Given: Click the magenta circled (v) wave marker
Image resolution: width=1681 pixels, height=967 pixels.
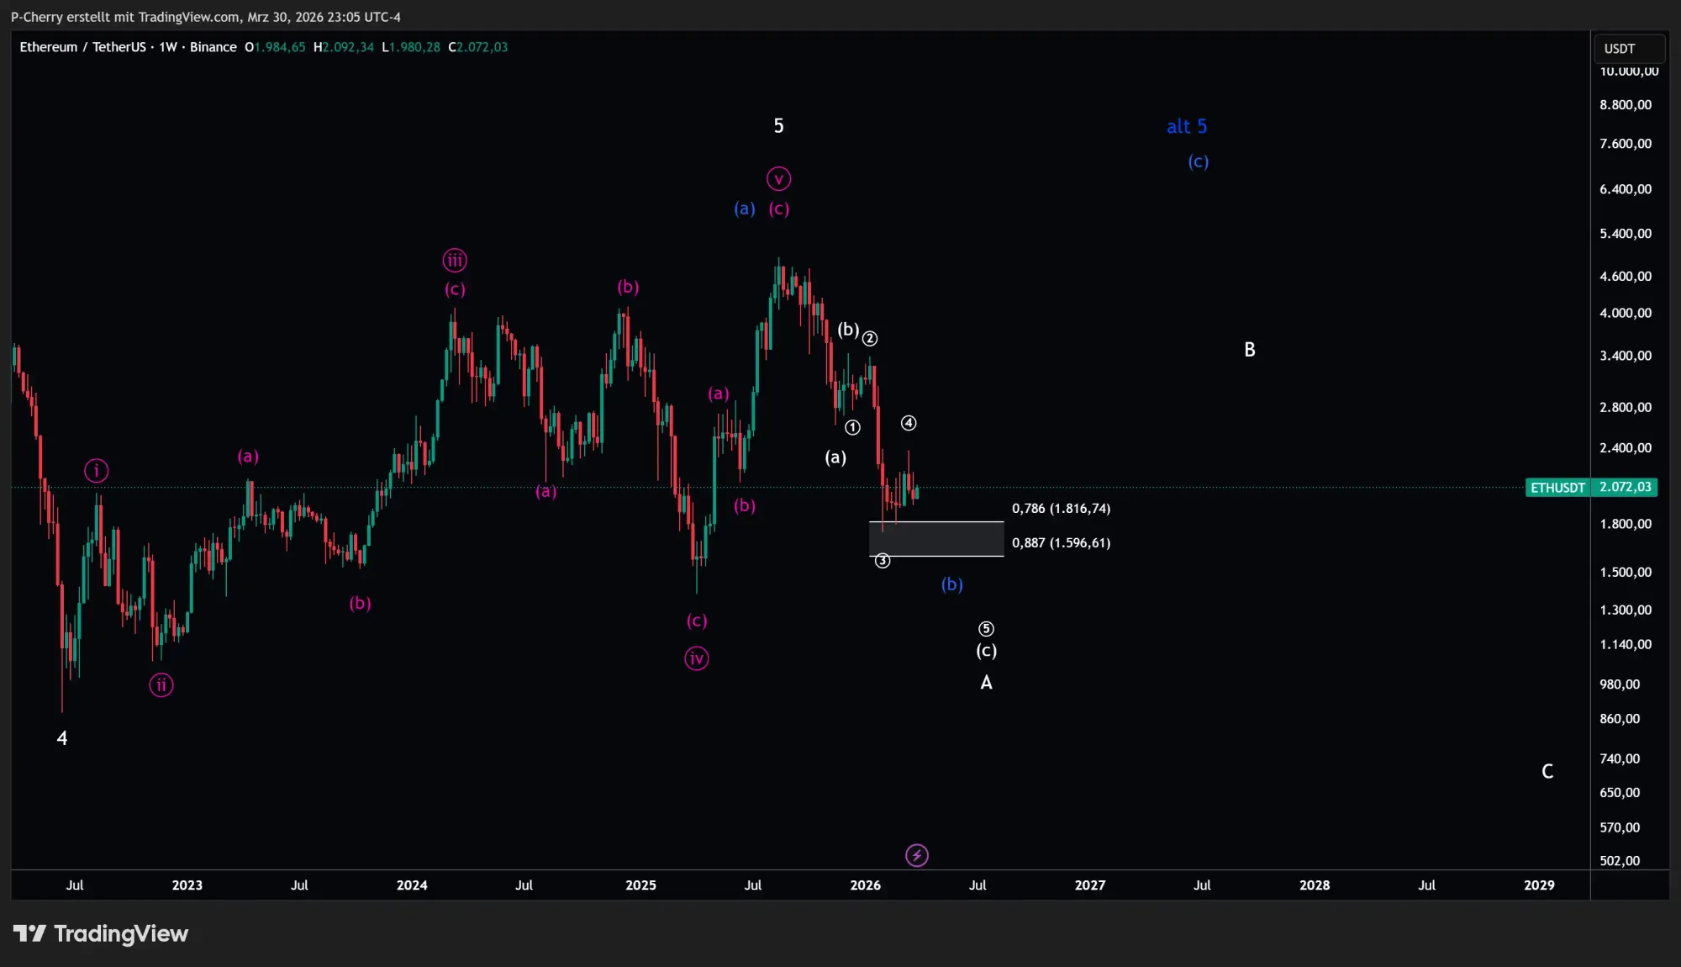Looking at the screenshot, I should click(778, 178).
